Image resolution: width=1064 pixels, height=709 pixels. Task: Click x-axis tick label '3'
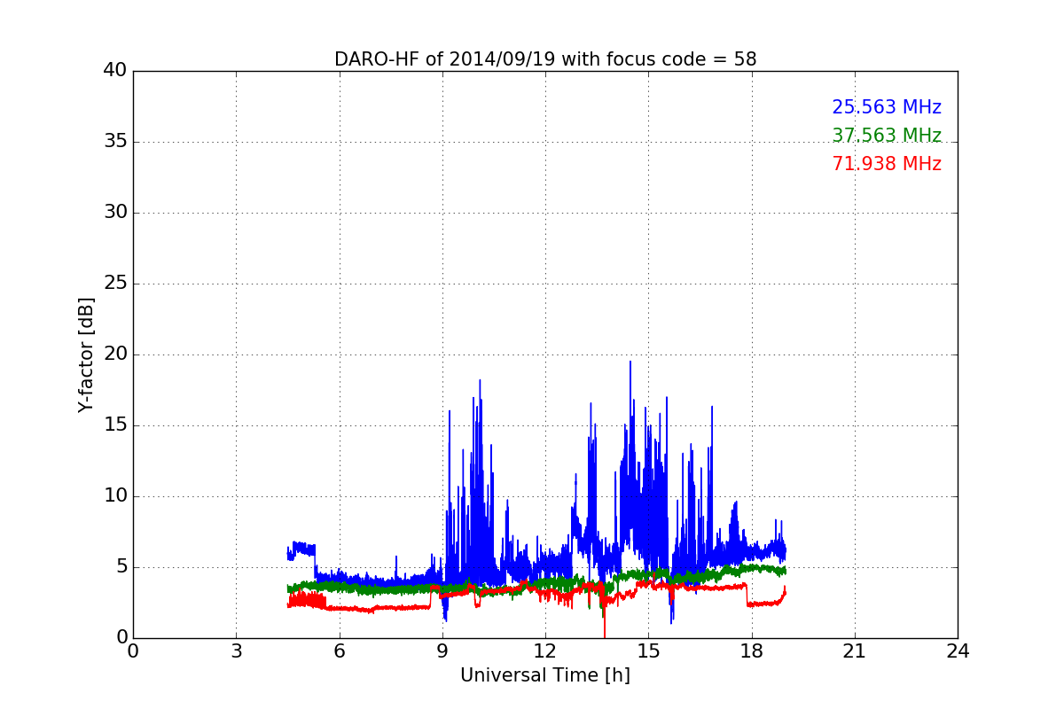pyautogui.click(x=236, y=651)
